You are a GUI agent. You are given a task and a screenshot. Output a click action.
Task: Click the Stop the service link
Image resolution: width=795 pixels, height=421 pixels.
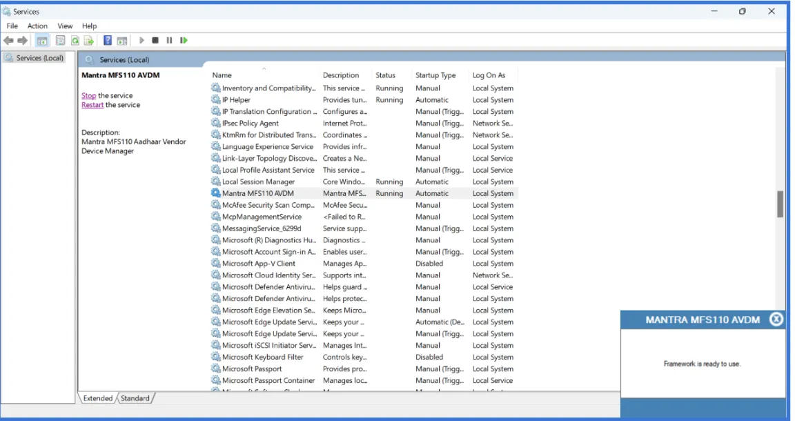[88, 96]
